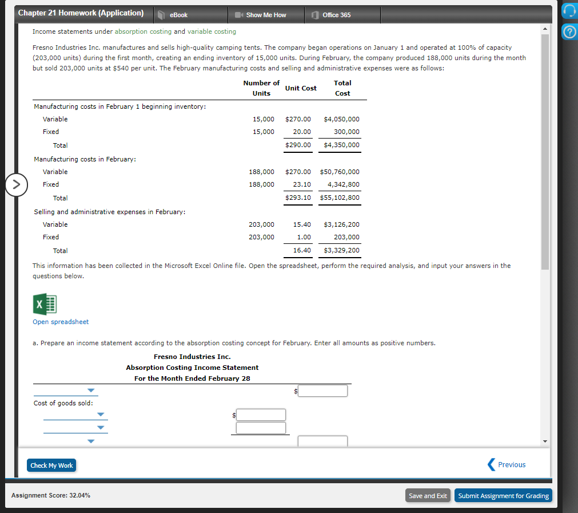Open the first Cost of goods sold dropdown
The height and width of the screenshot is (513, 578).
coord(101,414)
